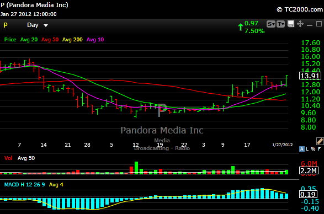Click the Avg 20 indicator label
This screenshot has width=324, height=214.
[29, 40]
